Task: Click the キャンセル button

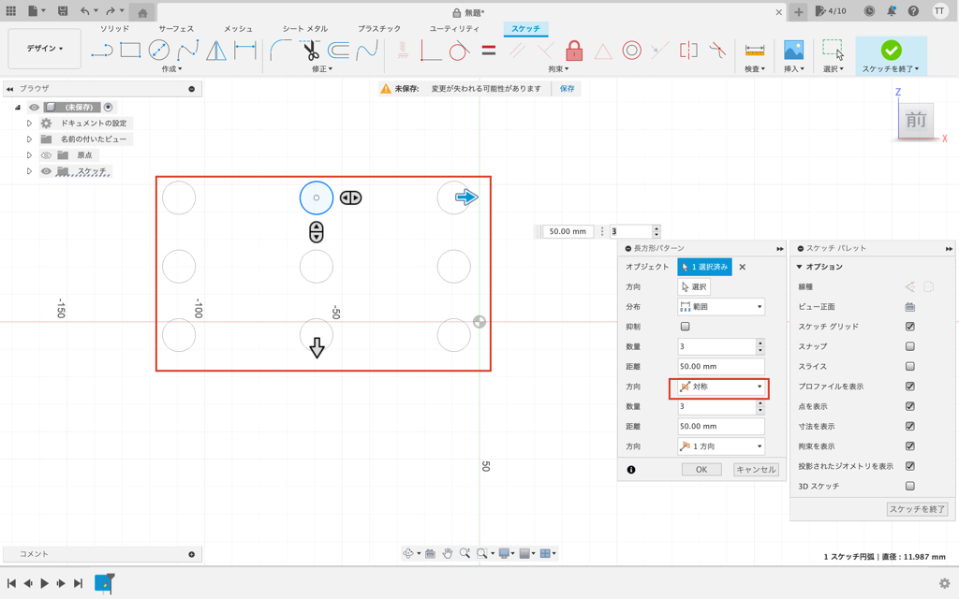Action: [x=756, y=470]
